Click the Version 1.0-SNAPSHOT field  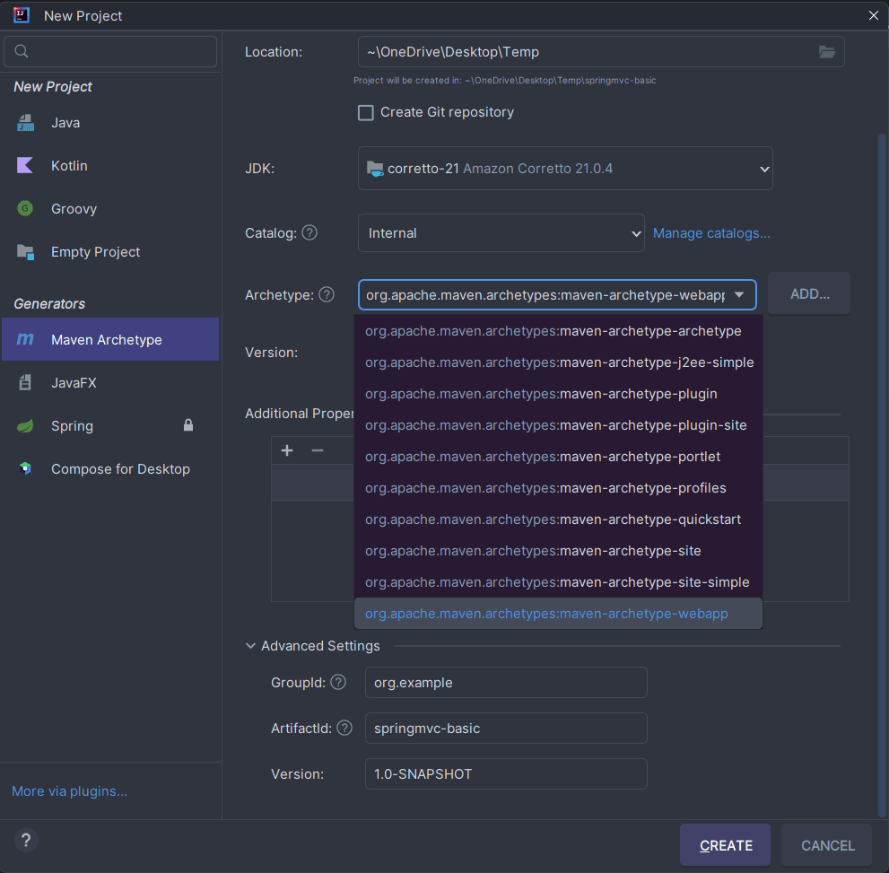pyautogui.click(x=506, y=773)
